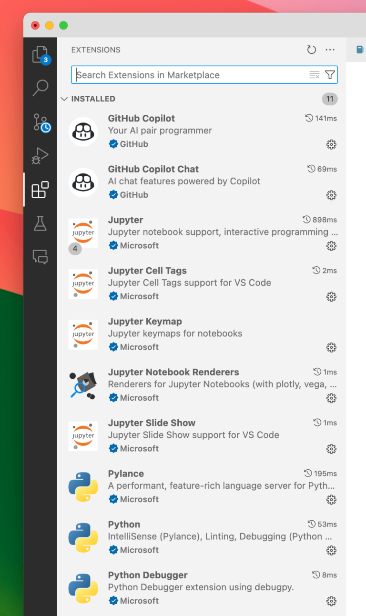Open the Run and Debug view
Image resolution: width=366 pixels, height=616 pixels.
pos(40,155)
